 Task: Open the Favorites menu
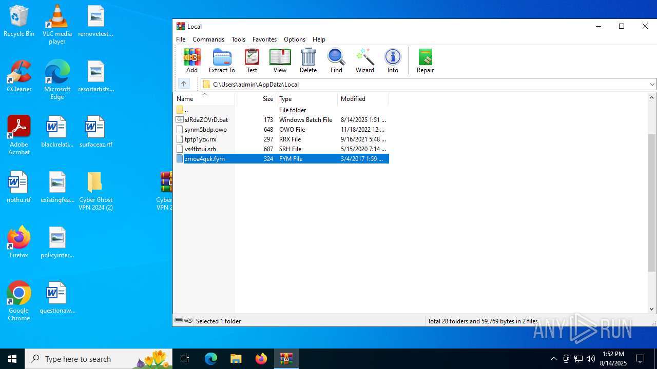pyautogui.click(x=264, y=39)
